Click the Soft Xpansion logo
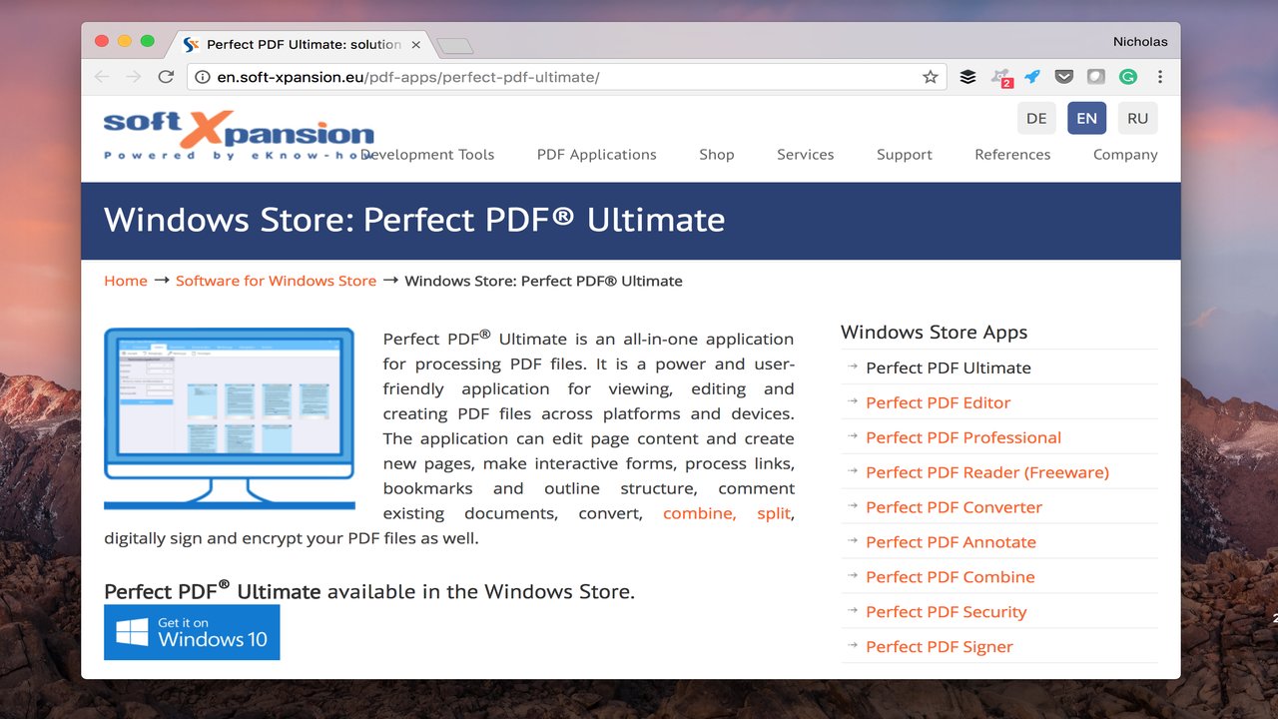The width and height of the screenshot is (1278, 719). click(x=239, y=136)
